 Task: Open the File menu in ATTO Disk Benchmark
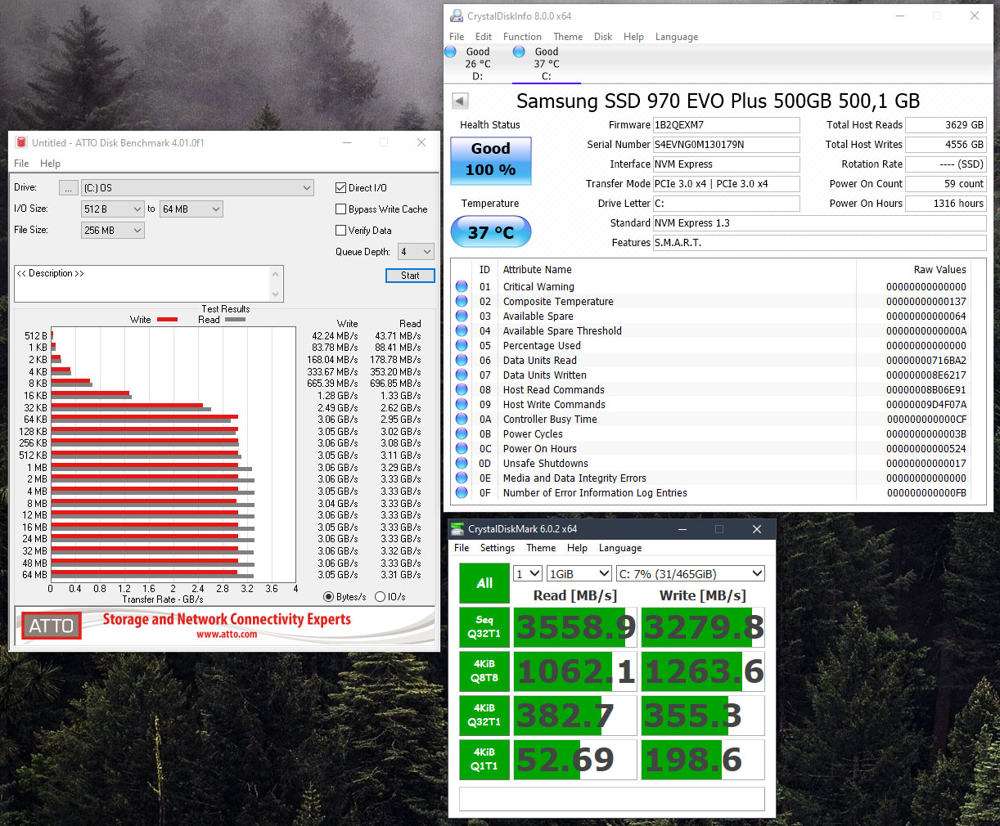click(x=21, y=164)
